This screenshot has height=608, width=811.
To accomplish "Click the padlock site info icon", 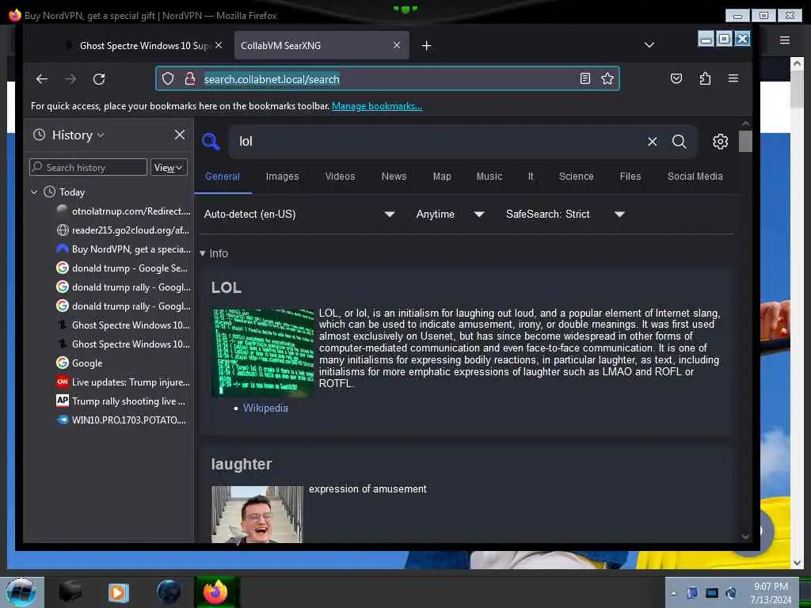I will (190, 78).
